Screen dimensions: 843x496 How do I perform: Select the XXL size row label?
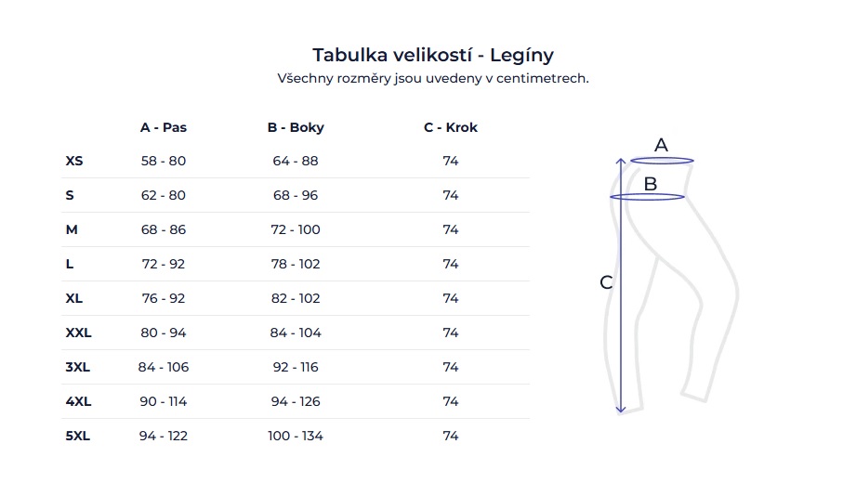79,333
